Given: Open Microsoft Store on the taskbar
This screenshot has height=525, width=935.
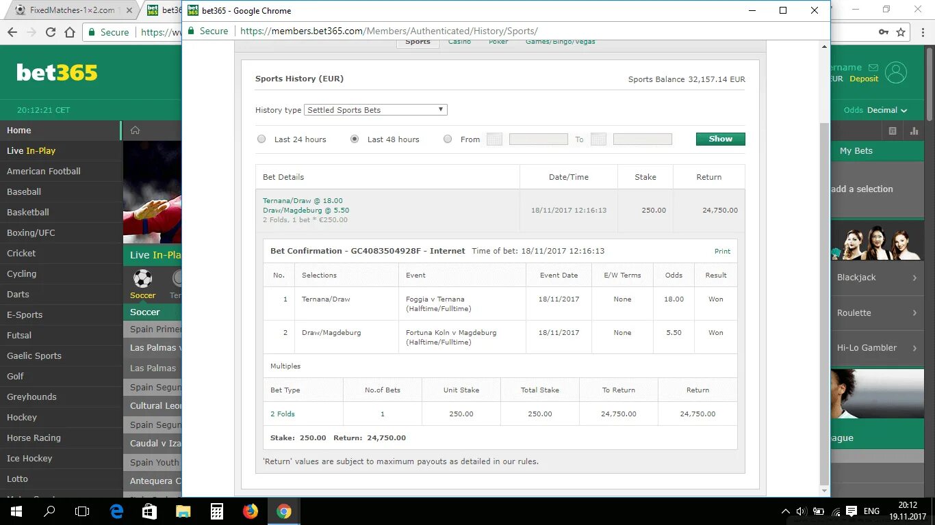Looking at the screenshot, I should (150, 511).
